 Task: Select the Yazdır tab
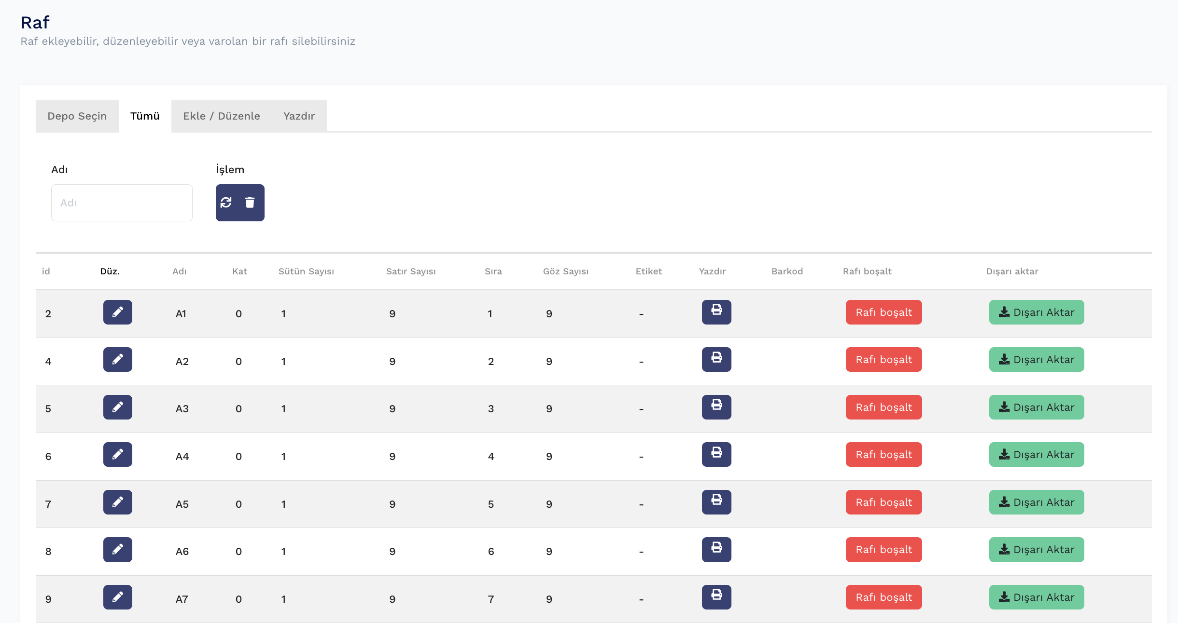tap(299, 116)
